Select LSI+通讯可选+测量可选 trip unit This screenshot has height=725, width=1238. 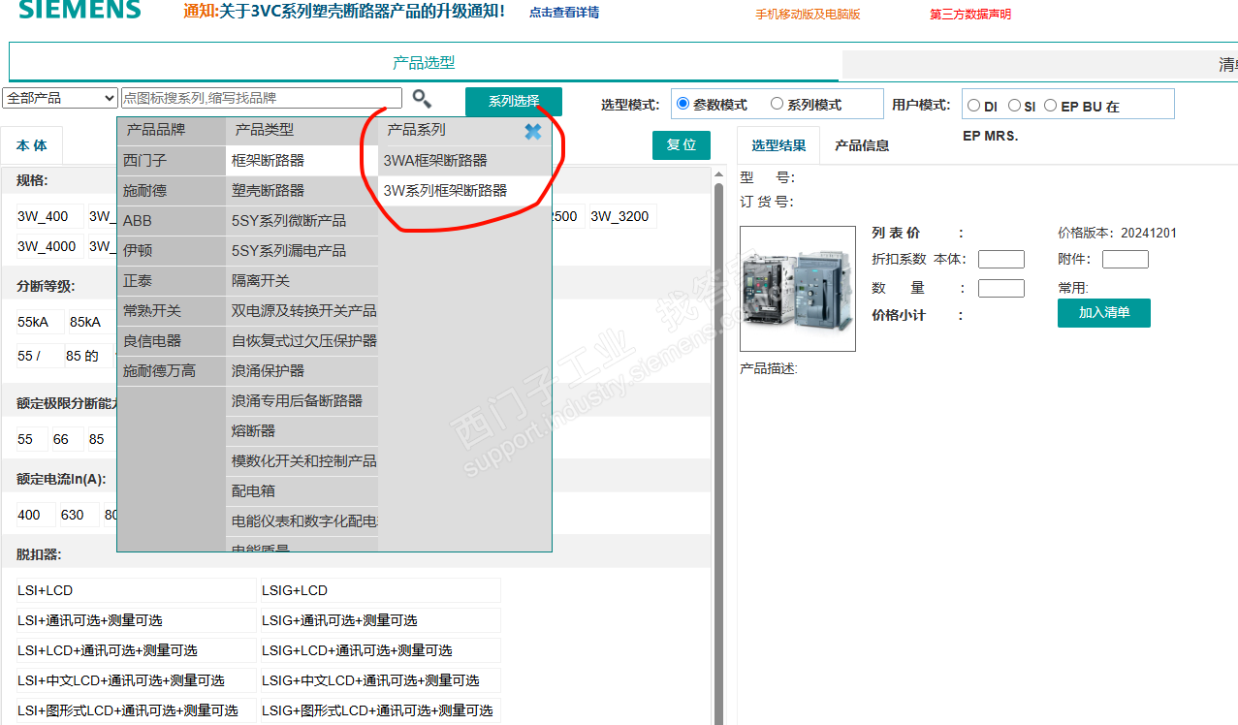[136, 620]
